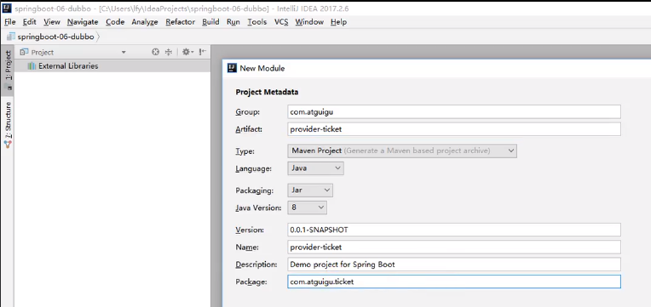
Task: Open the Analyze menu
Action: (x=145, y=22)
